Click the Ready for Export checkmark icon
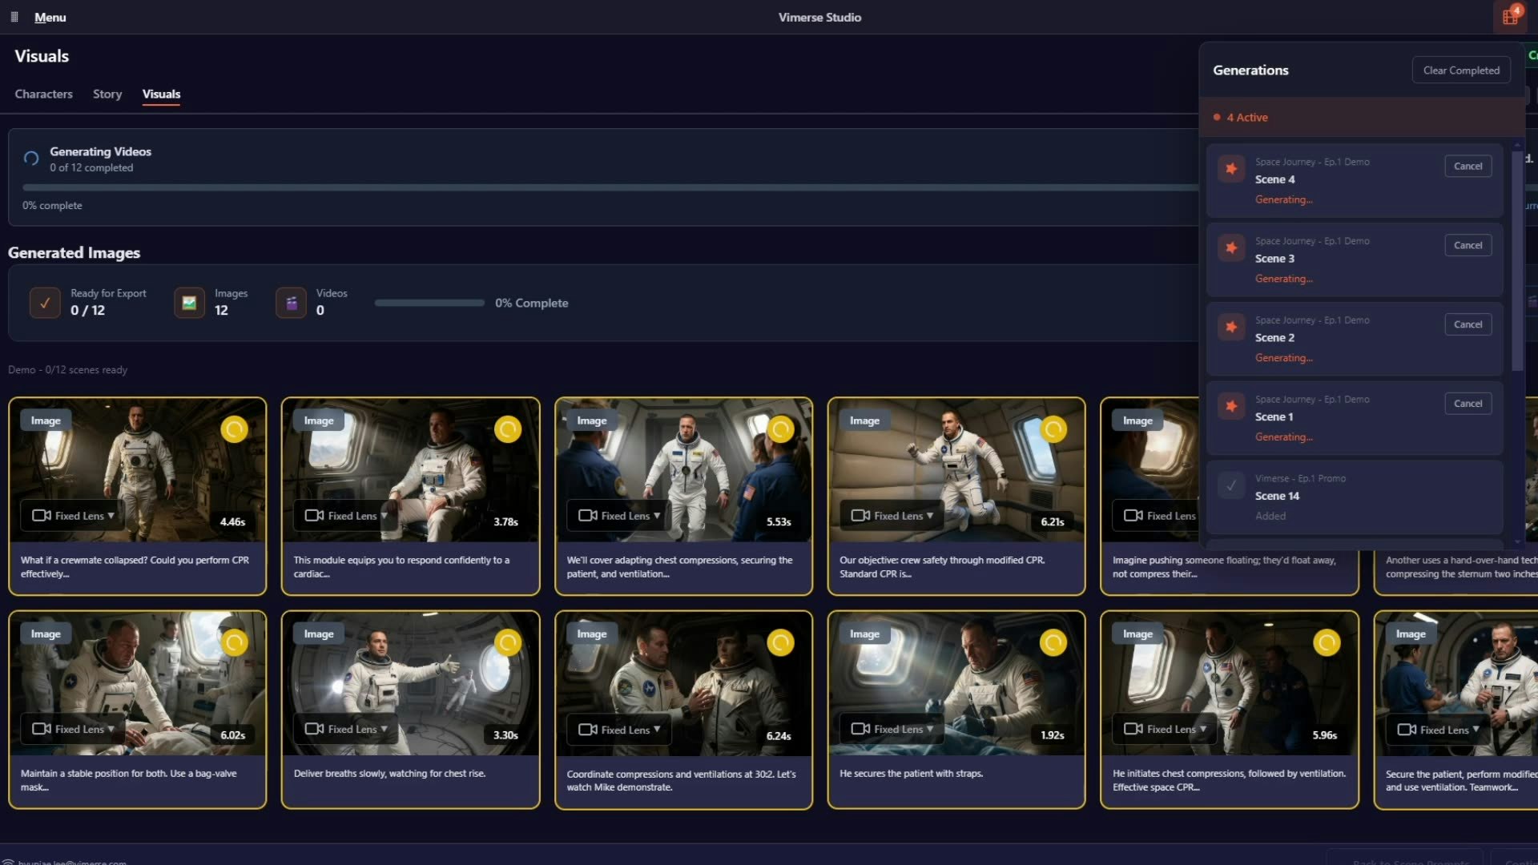1538x865 pixels. click(x=45, y=303)
